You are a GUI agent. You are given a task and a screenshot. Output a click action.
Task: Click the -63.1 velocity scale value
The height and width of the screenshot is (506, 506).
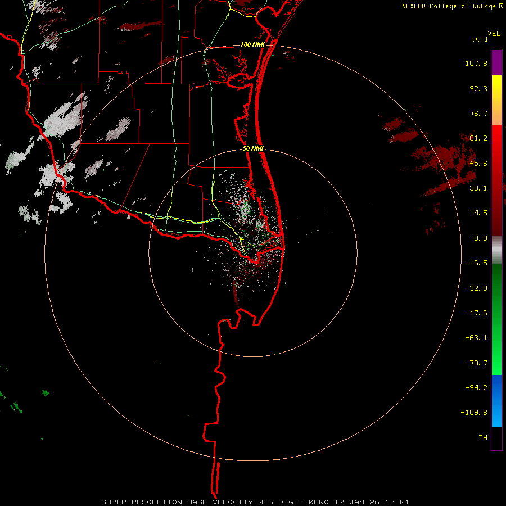pos(476,338)
